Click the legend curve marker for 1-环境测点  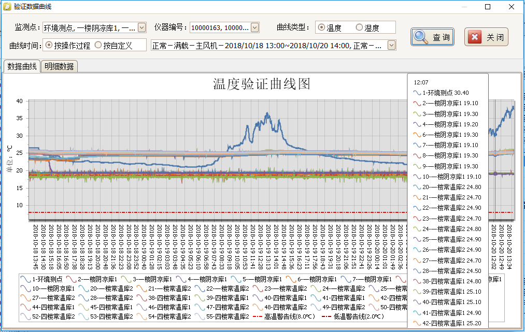pyautogui.click(x=25, y=279)
